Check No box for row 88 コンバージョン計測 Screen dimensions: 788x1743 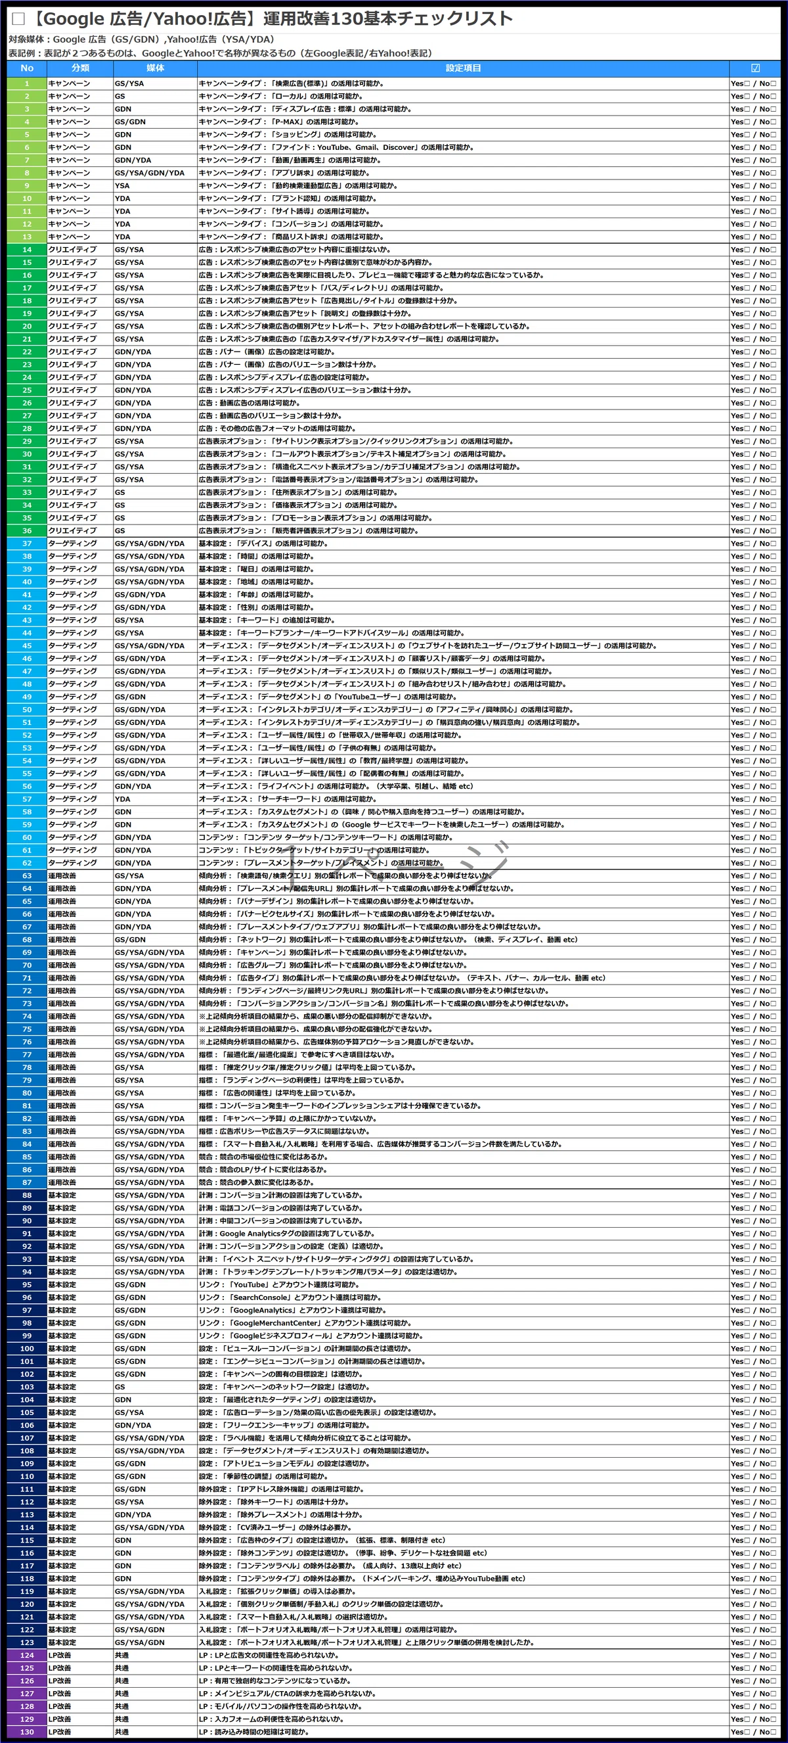(x=773, y=1196)
